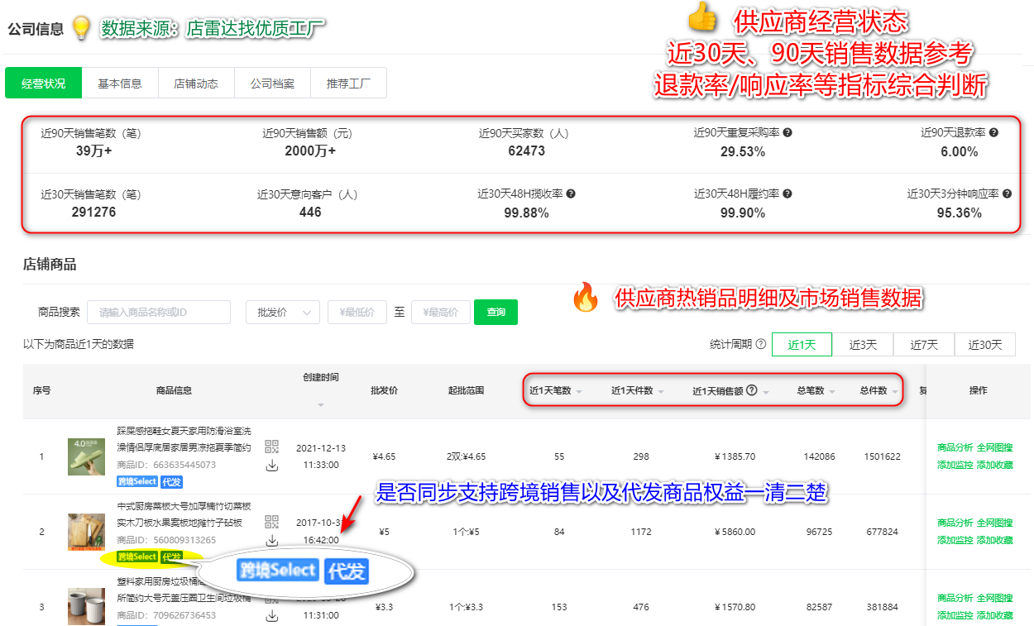The width and height of the screenshot is (1034, 626).
Task: Switch statistics period to 近7天
Action: (923, 343)
